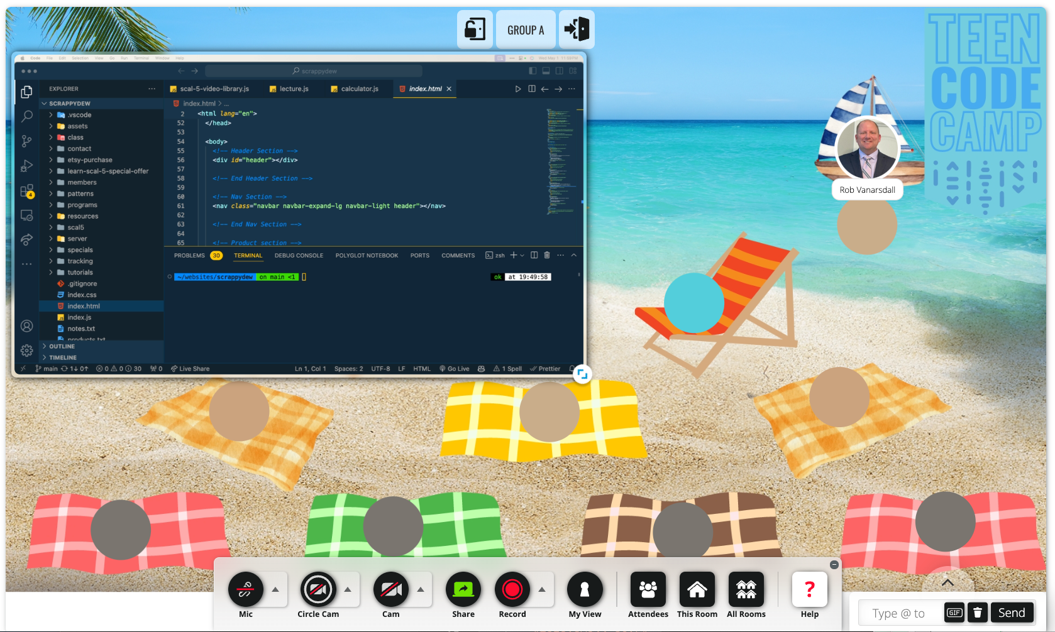This screenshot has height=632, width=1055.
Task: Expand microphone options arrow next to Mic
Action: (275, 589)
